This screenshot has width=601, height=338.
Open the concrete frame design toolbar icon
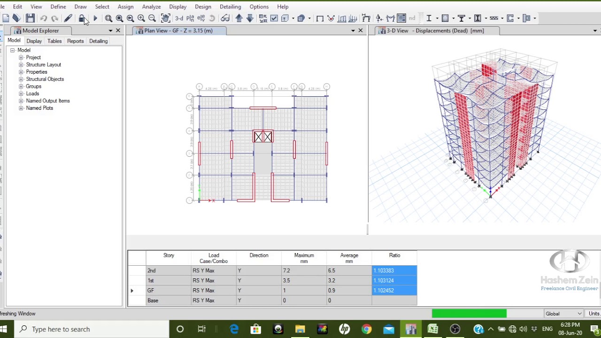[x=445, y=18]
